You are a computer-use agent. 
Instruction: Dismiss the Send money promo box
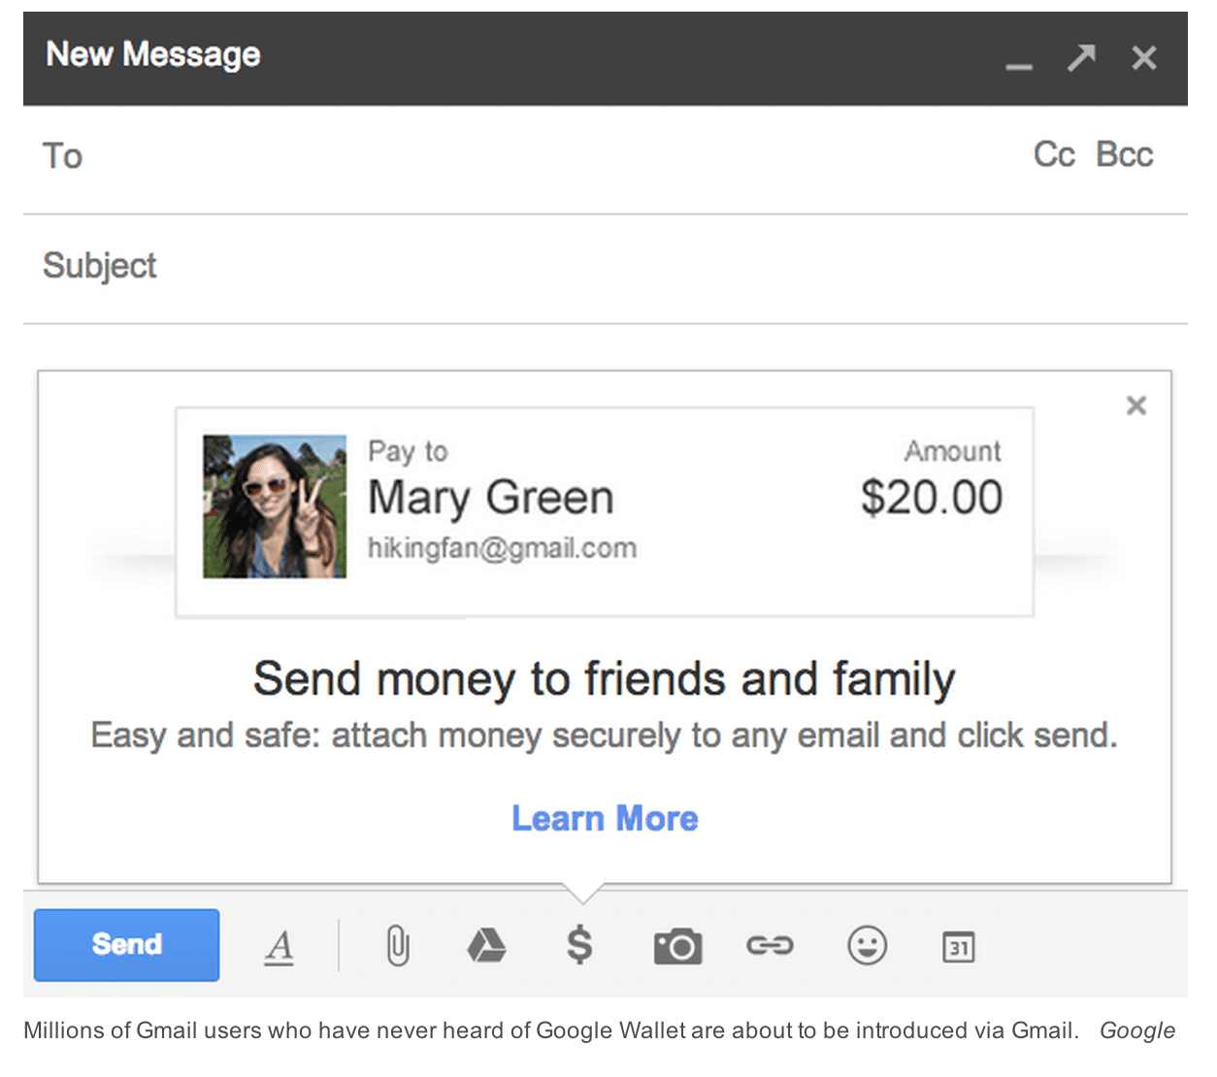pos(1136,406)
